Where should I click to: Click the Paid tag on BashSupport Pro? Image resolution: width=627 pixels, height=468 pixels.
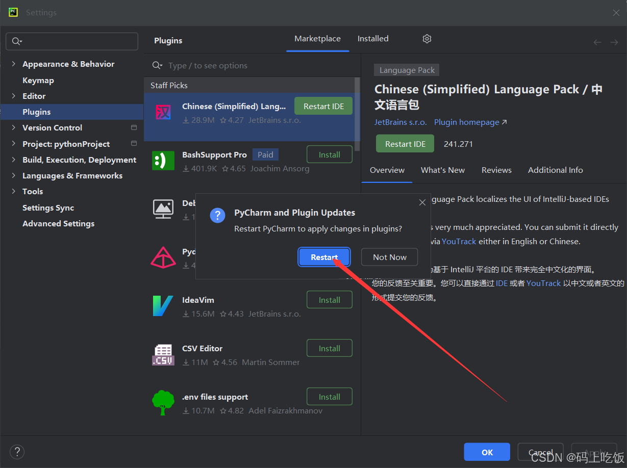tap(265, 154)
